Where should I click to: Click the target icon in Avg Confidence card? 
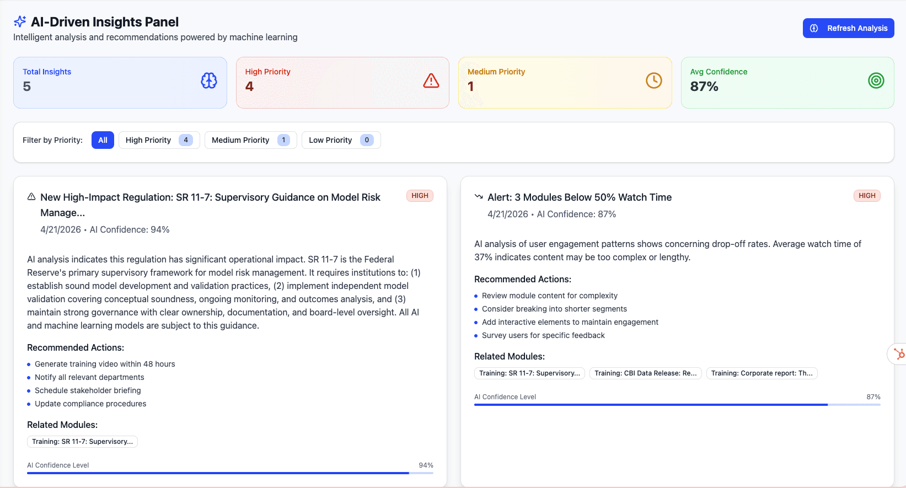tap(876, 81)
